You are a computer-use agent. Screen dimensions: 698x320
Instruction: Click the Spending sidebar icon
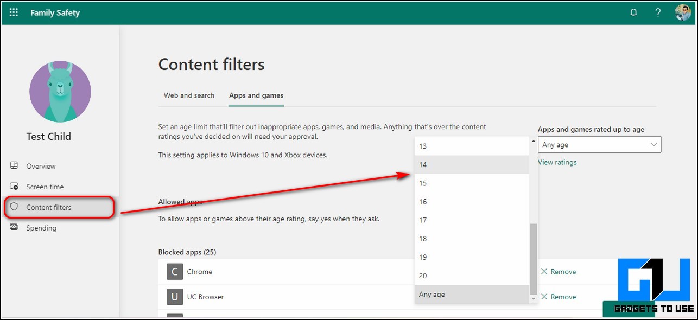pos(15,228)
